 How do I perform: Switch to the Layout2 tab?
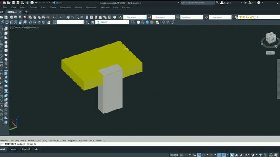click(x=26, y=149)
